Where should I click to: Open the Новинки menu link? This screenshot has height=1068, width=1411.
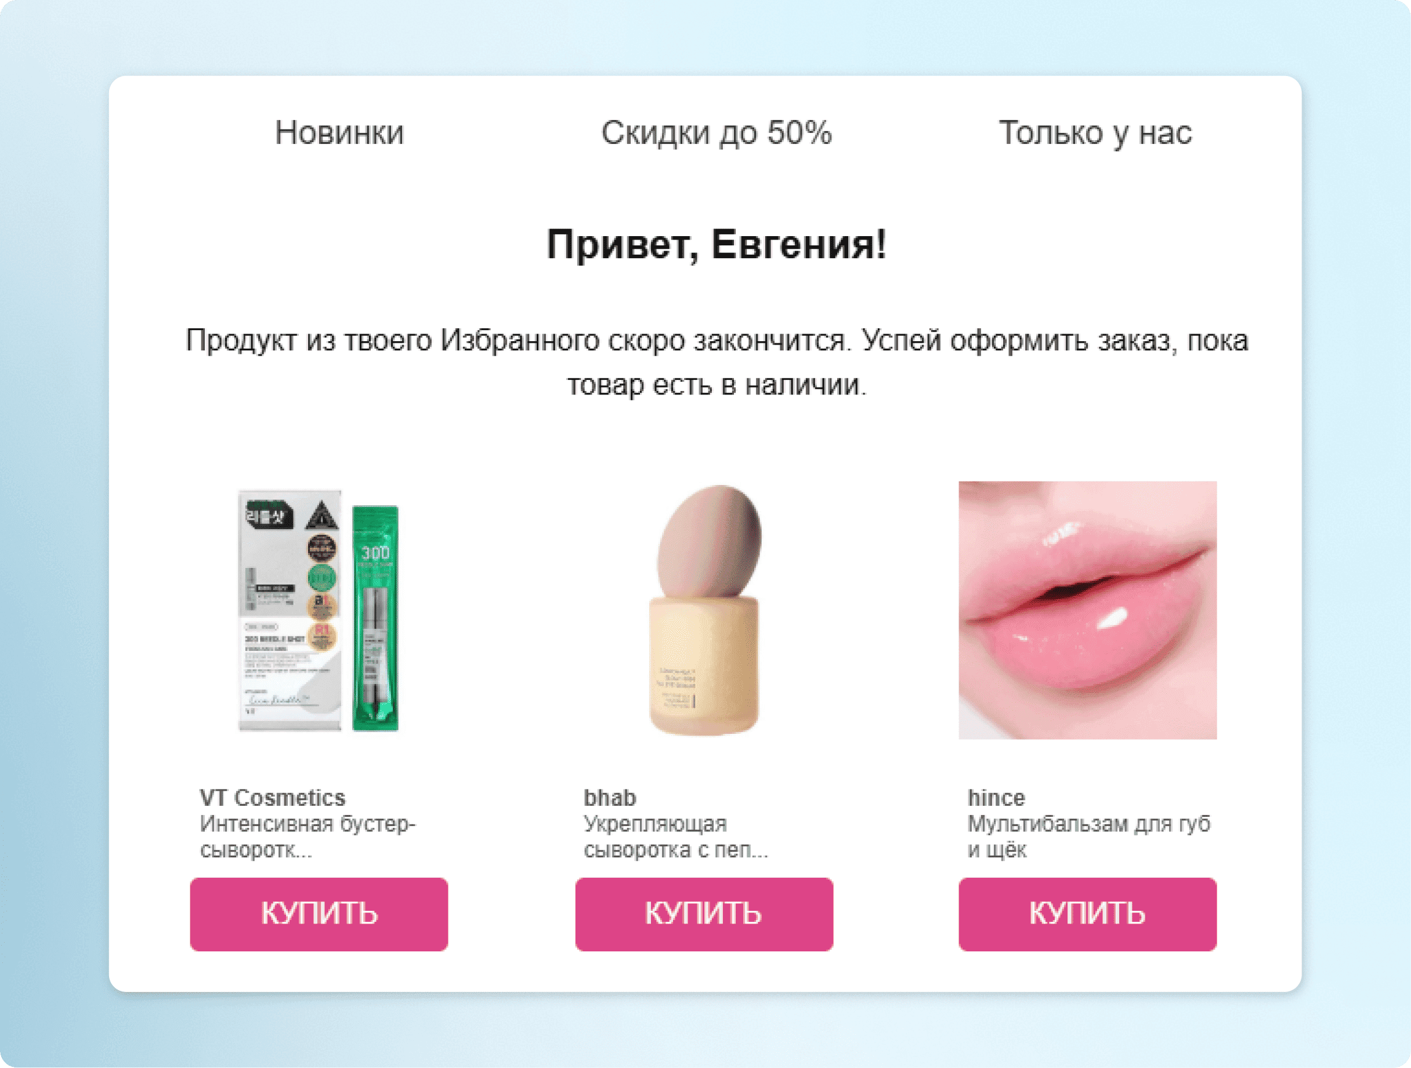(339, 133)
